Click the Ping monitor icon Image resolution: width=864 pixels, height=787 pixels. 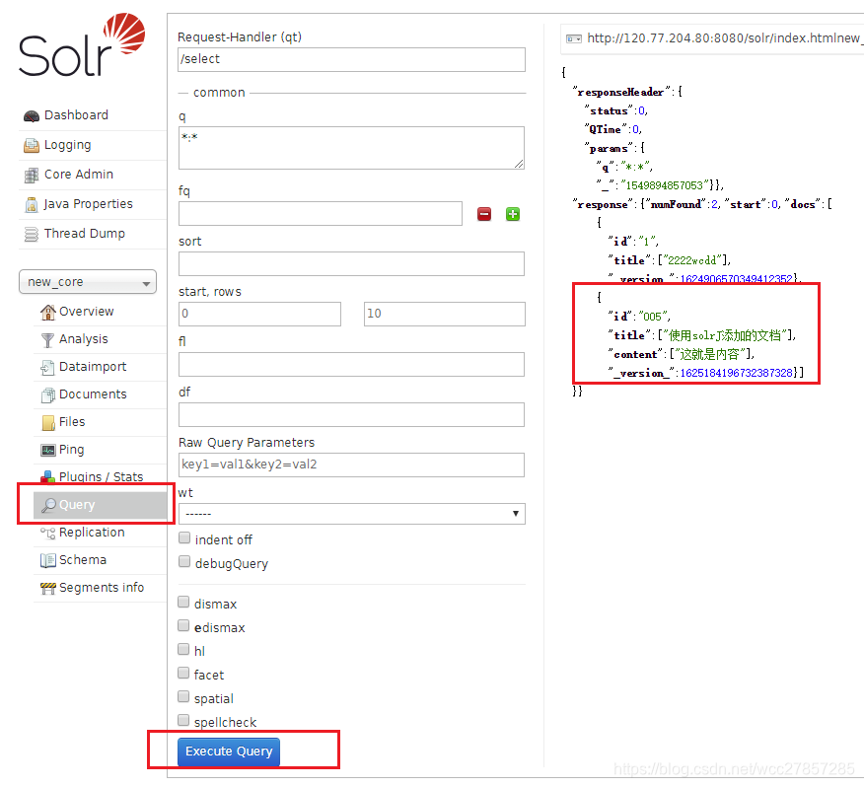[48, 451]
